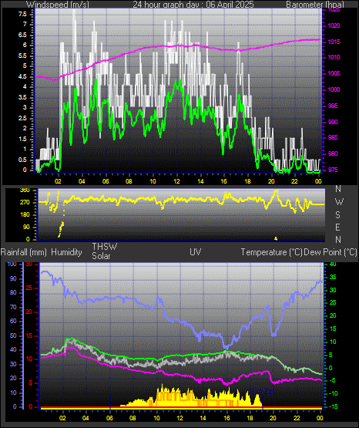Click the 'THSW' label
The width and height of the screenshot is (359, 428).
click(x=105, y=247)
